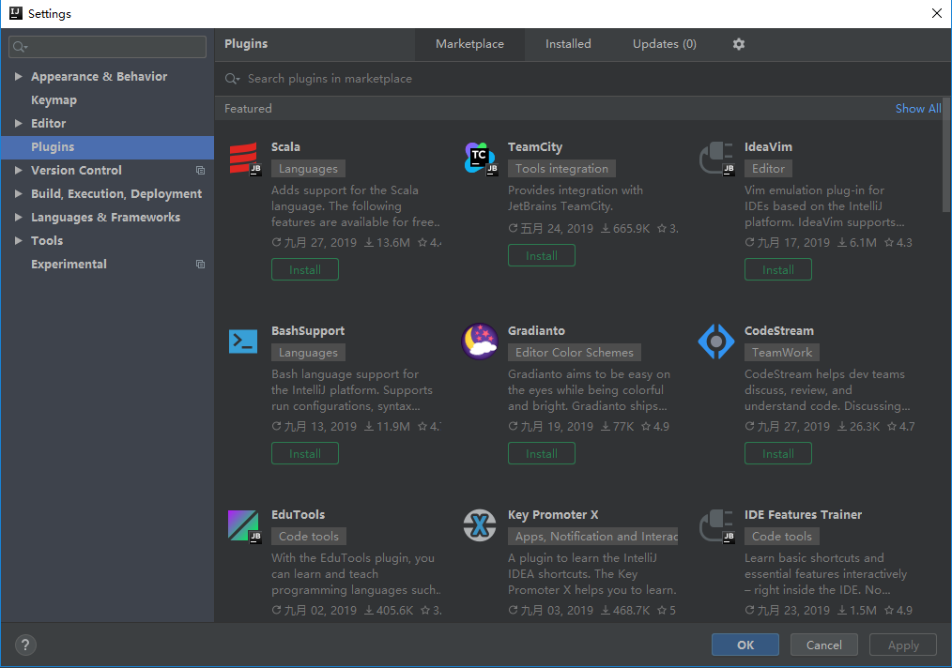The width and height of the screenshot is (952, 668).
Task: Install the CodeStream plugin
Action: click(777, 454)
